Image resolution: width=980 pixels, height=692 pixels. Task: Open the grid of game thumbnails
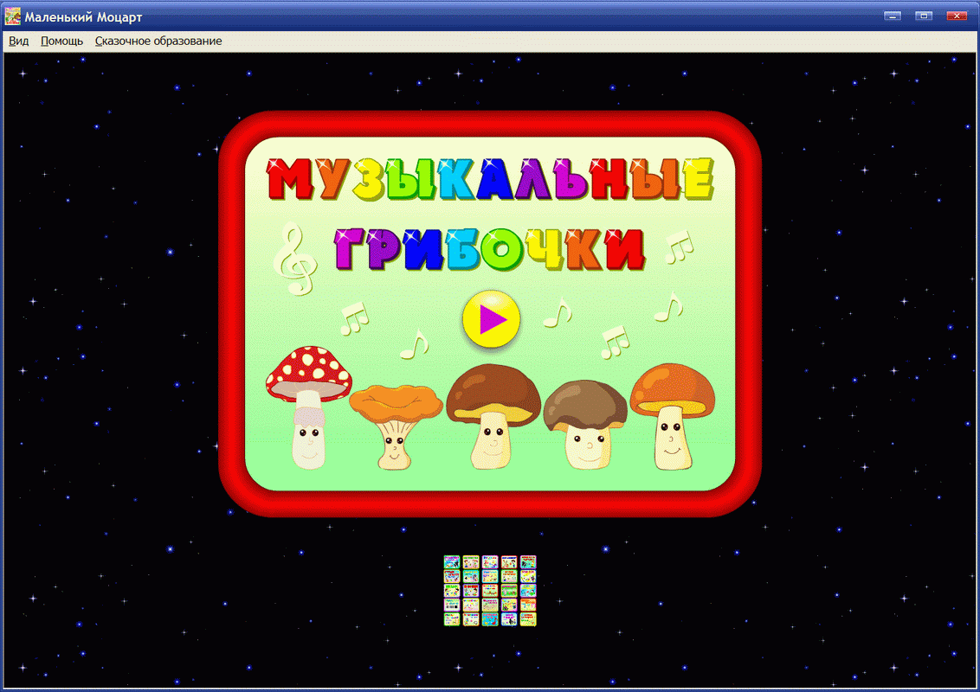[x=490, y=590]
